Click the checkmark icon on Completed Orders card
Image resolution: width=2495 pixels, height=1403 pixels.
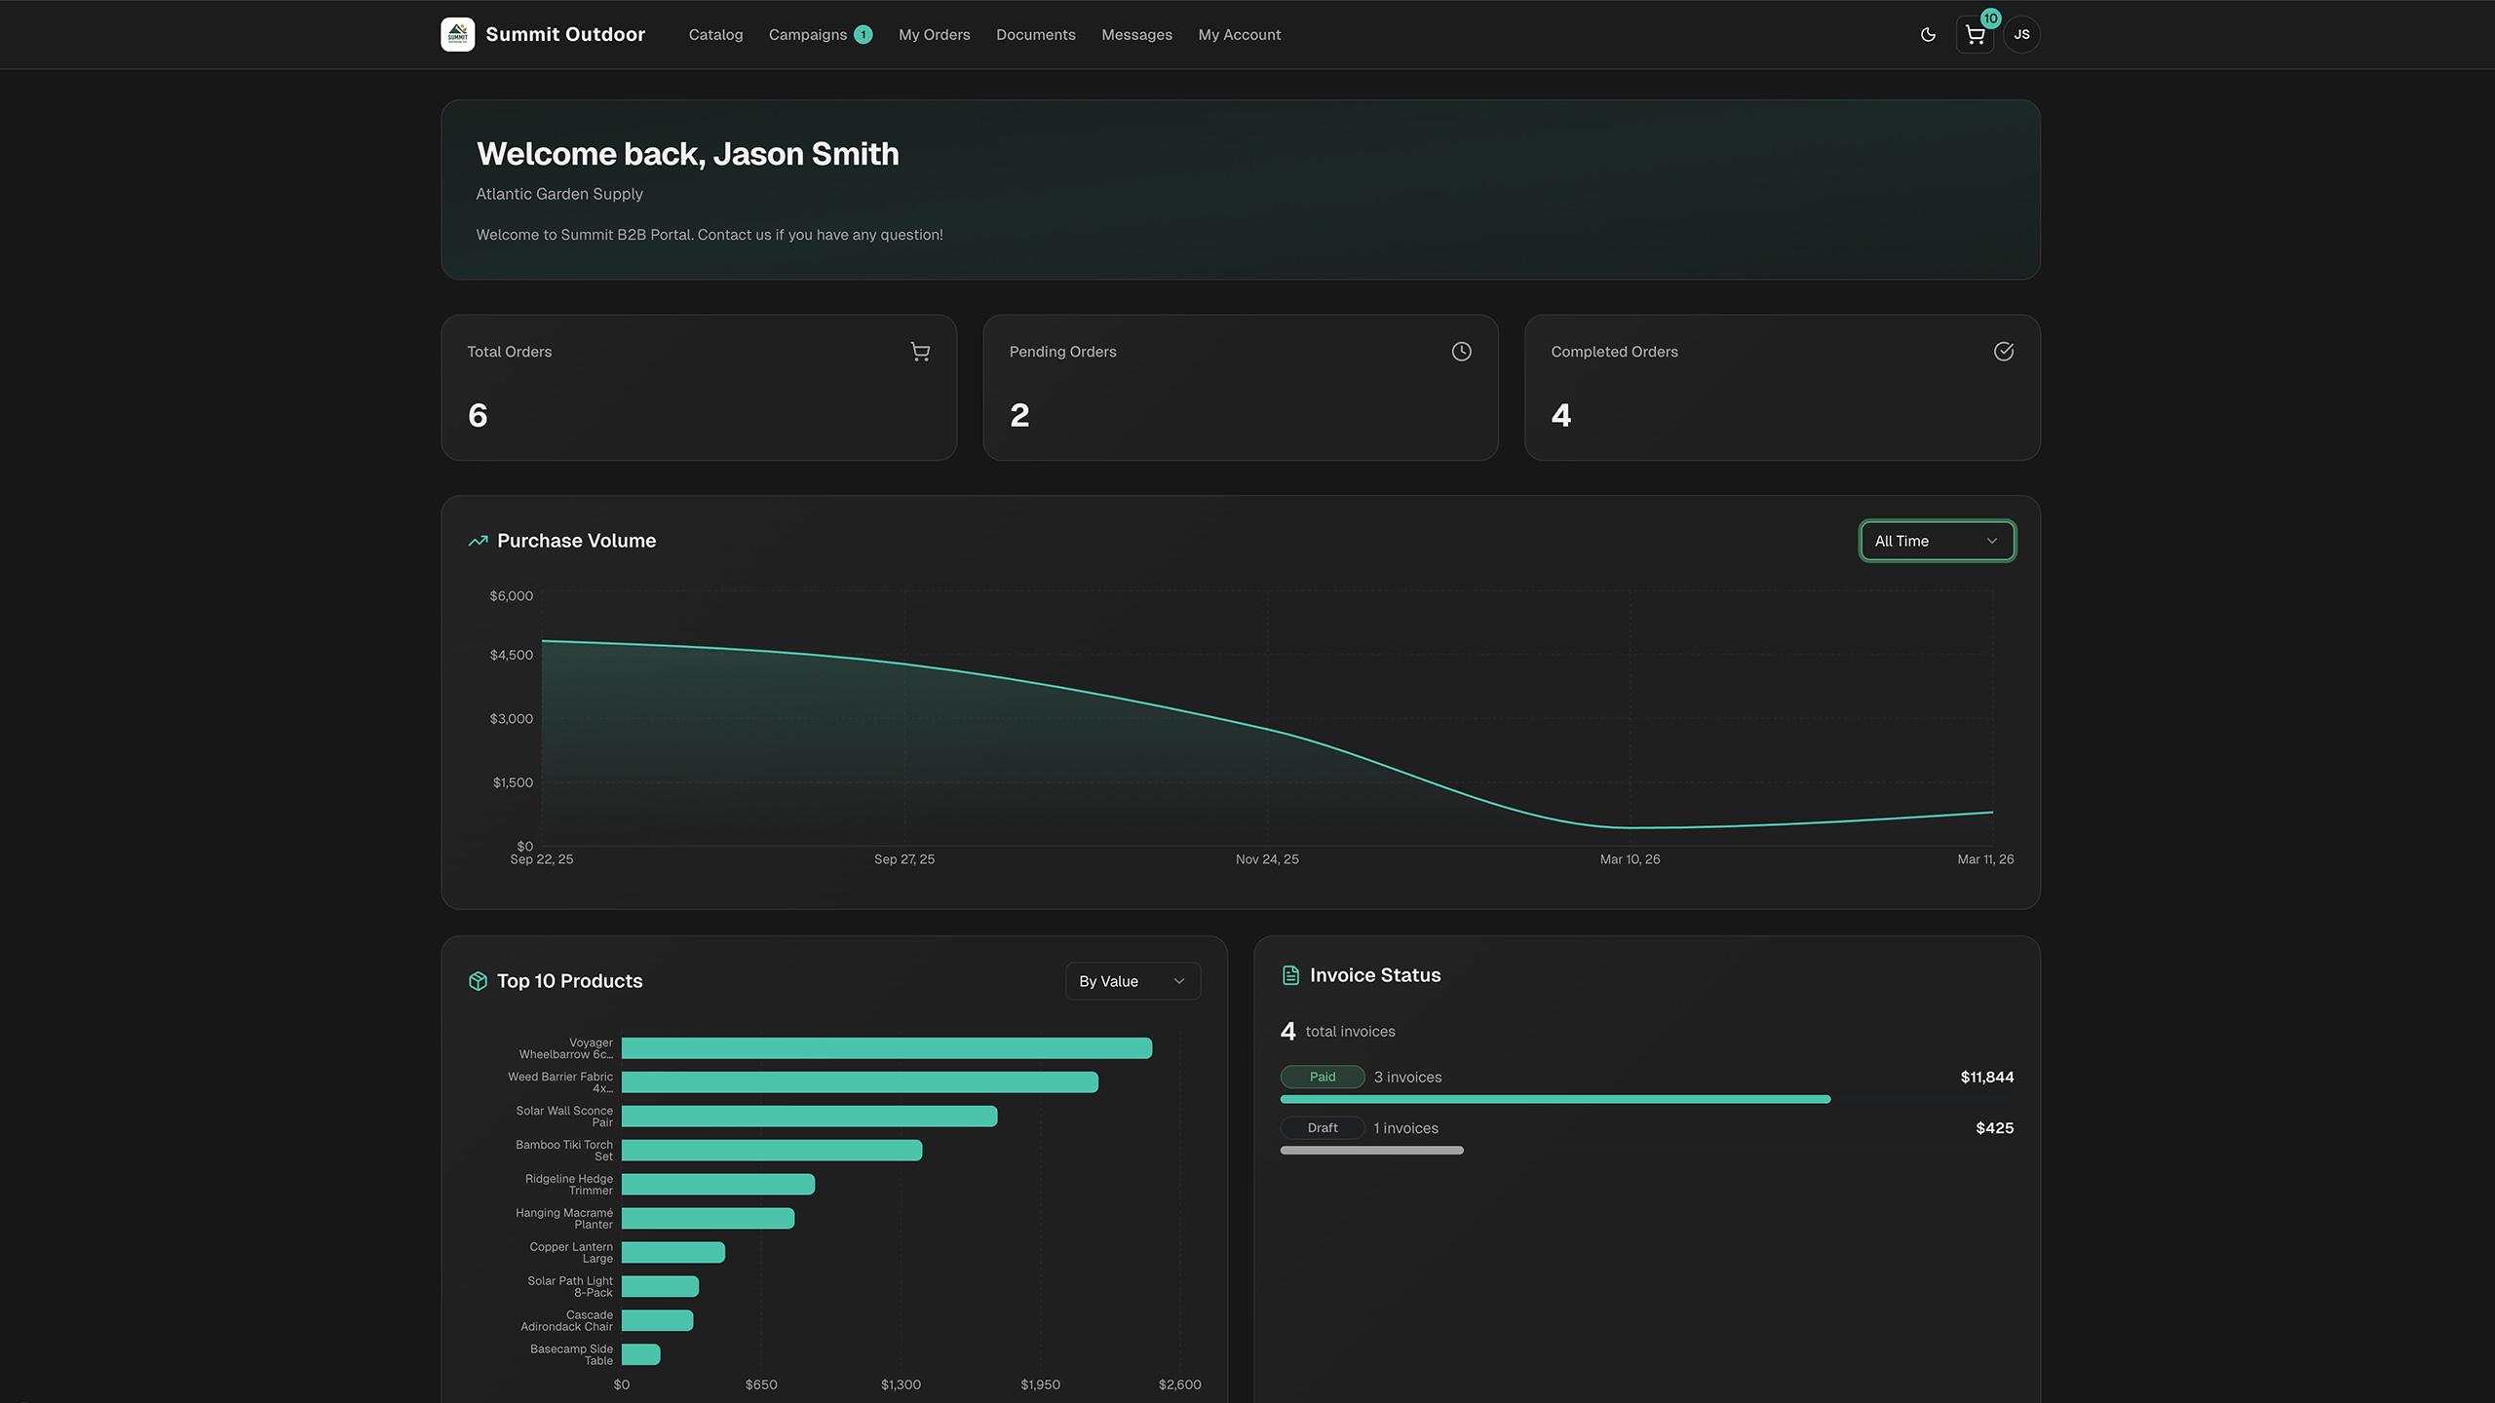(x=2003, y=351)
